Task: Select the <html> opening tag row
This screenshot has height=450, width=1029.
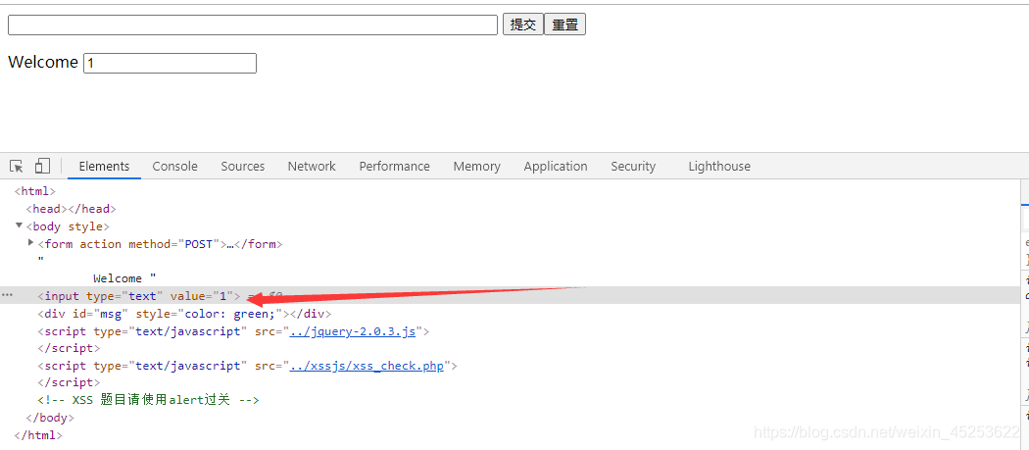Action: (34, 191)
